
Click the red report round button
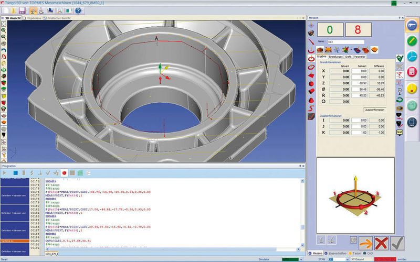point(412,72)
